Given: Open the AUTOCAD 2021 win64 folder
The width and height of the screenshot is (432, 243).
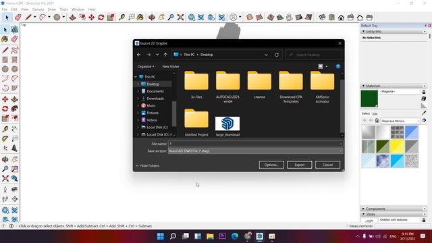Looking at the screenshot, I should coord(228,87).
